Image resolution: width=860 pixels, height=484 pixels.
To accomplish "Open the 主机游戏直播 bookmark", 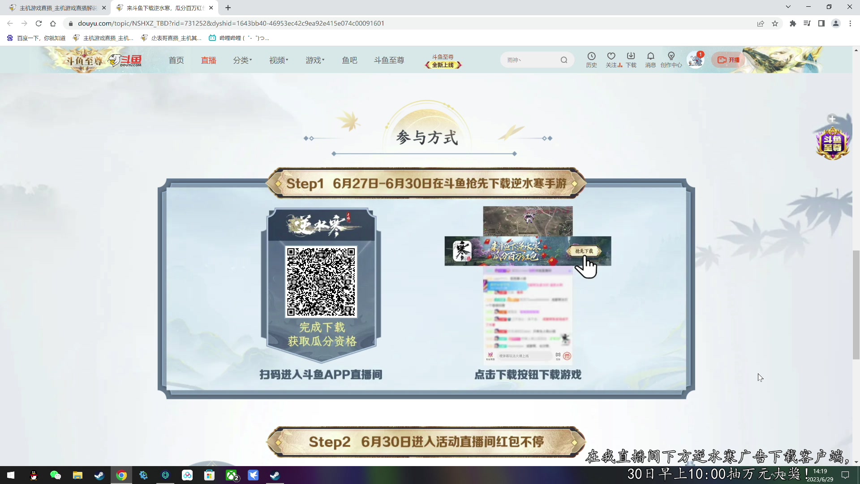I will pos(103,38).
